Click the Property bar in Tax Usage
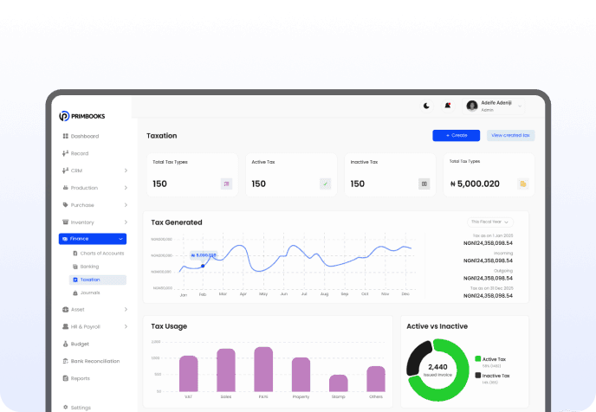596x412 pixels. [x=301, y=375]
